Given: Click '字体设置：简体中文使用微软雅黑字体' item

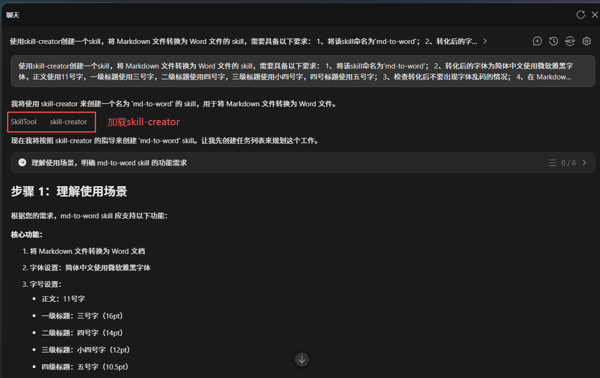Looking at the screenshot, I should click(x=90, y=267).
